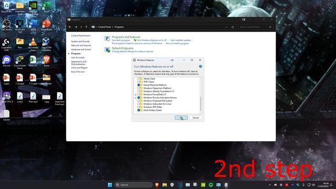This screenshot has width=336, height=189.
Task: Go up one level in Control Panel
Action: [x=86, y=27]
